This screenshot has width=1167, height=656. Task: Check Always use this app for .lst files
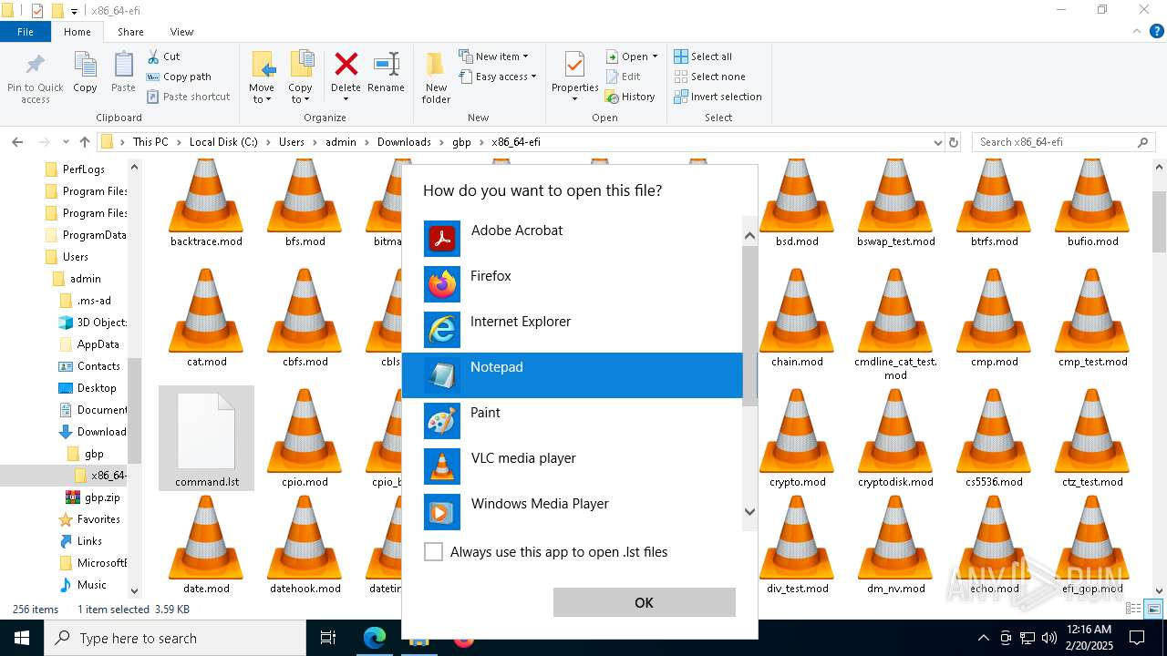pos(434,552)
